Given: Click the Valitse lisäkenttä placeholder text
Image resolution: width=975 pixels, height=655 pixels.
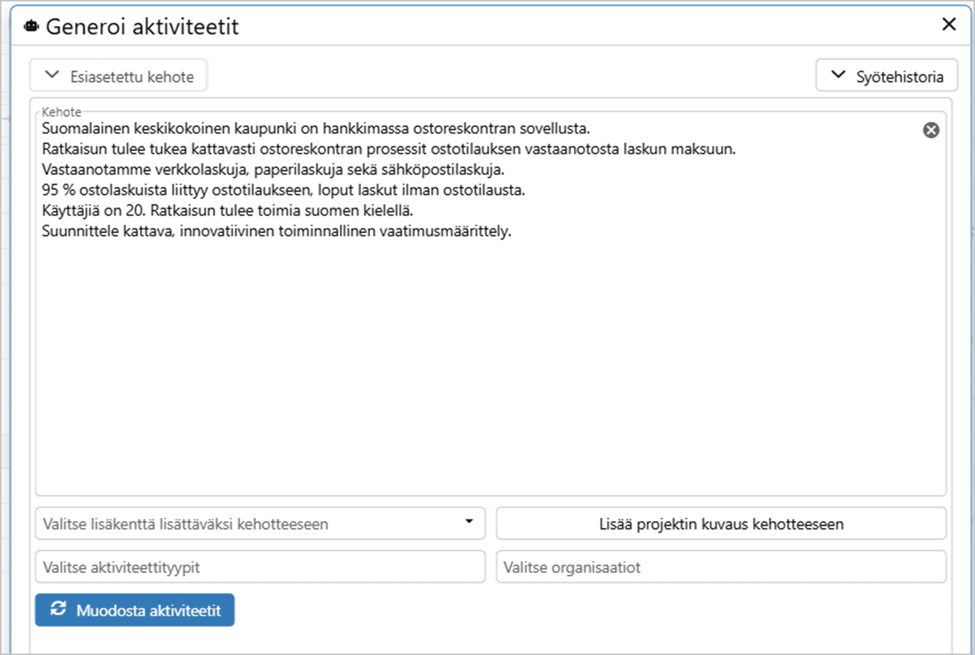Looking at the screenshot, I should (186, 524).
